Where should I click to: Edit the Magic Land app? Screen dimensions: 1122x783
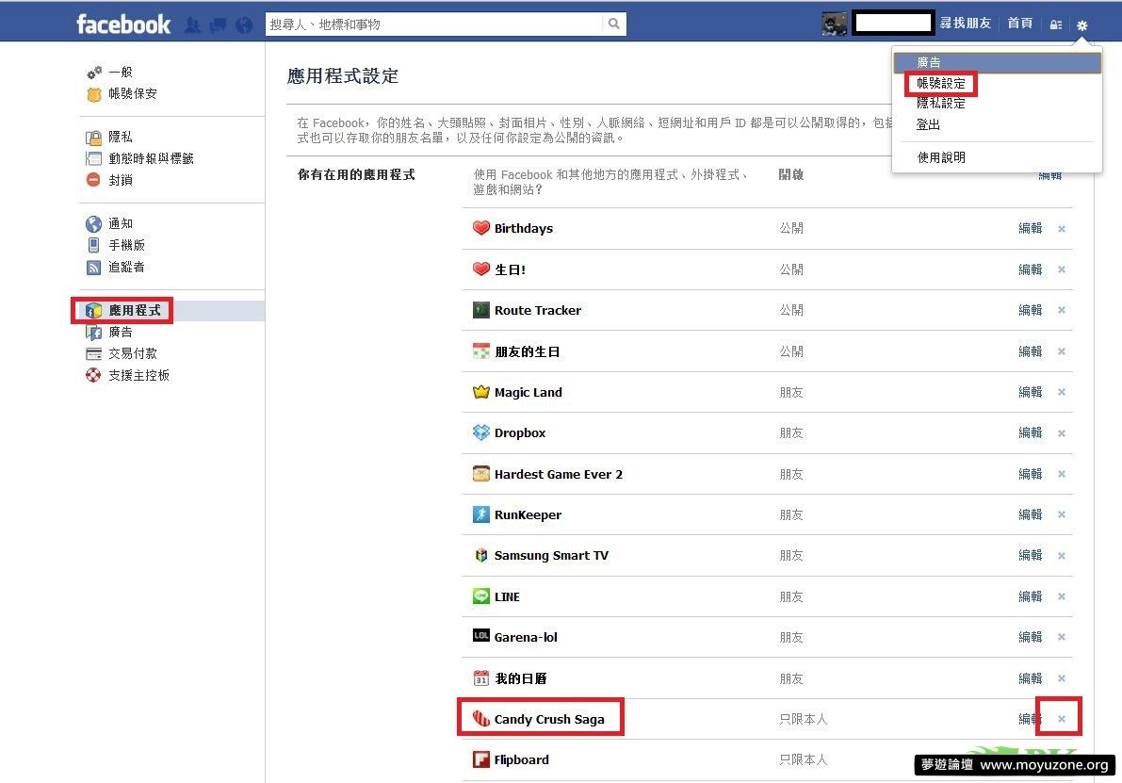click(1031, 392)
